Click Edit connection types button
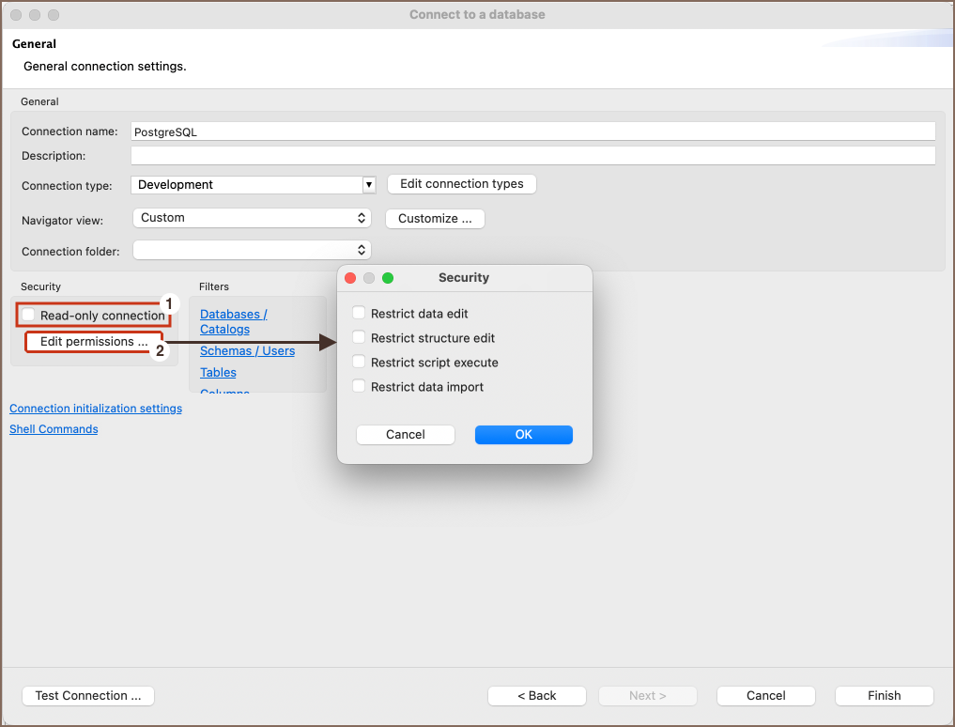The width and height of the screenshot is (955, 727). 462,184
